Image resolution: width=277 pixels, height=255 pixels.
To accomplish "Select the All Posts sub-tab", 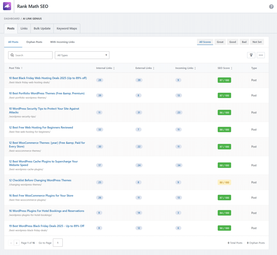I will point(13,42).
